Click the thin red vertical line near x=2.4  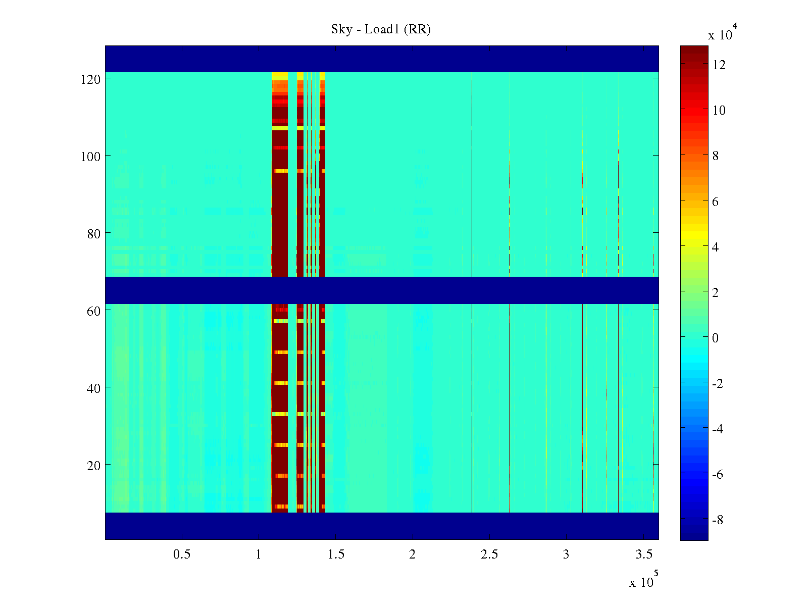[472, 293]
